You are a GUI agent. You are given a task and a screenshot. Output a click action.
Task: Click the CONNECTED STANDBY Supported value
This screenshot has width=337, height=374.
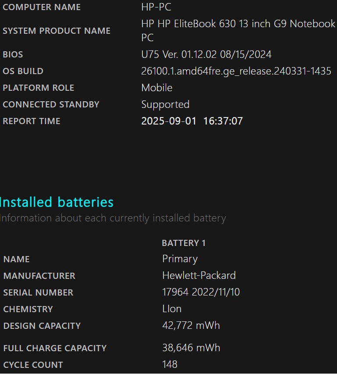165,105
